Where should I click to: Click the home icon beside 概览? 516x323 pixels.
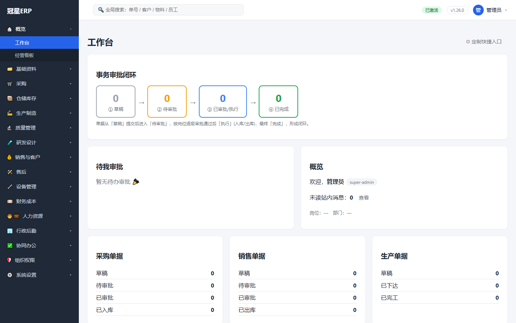pyautogui.click(x=10, y=29)
